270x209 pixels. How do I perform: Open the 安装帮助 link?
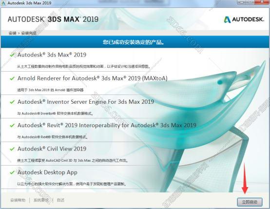[18, 200]
